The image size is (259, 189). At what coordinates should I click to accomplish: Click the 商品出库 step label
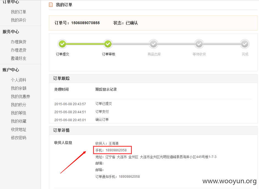154,54
